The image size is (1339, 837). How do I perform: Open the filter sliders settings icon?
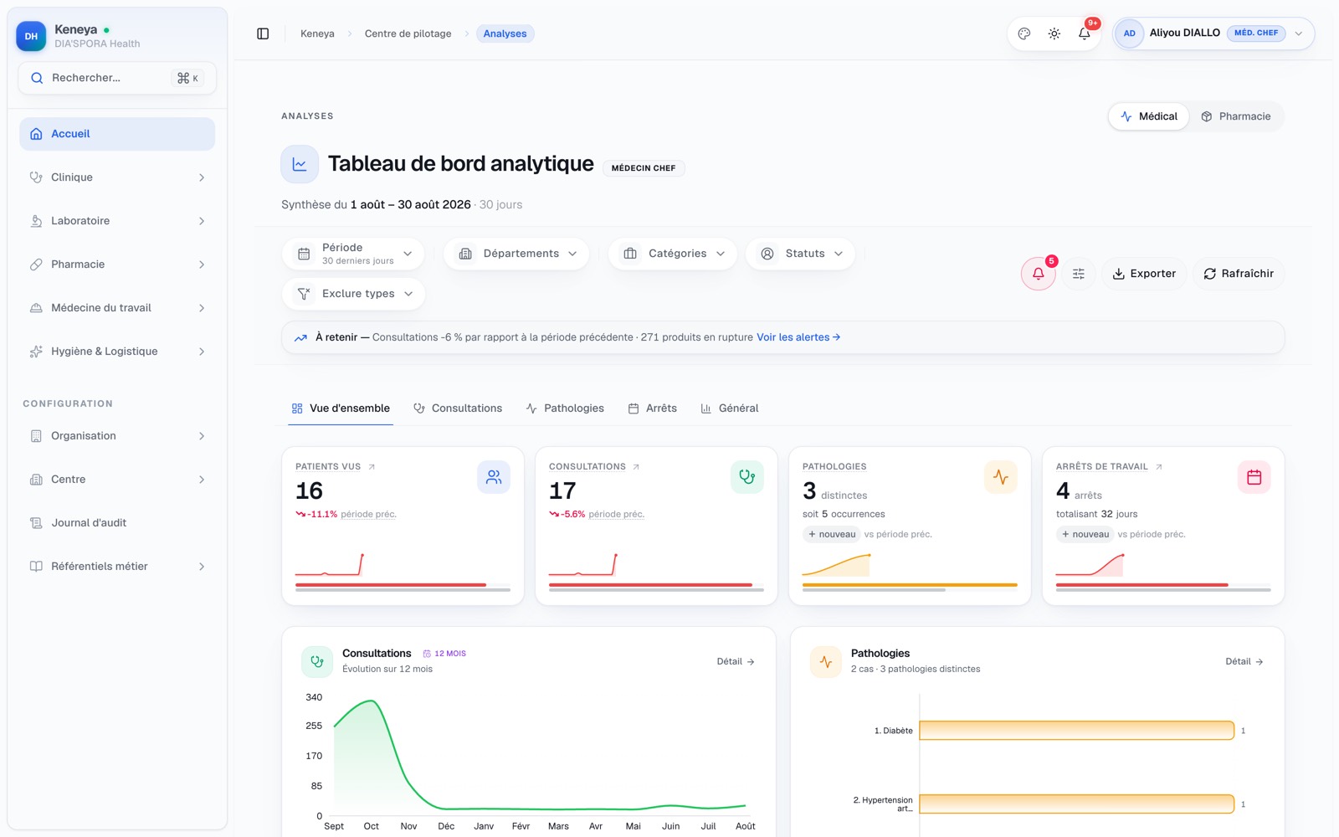1079,274
